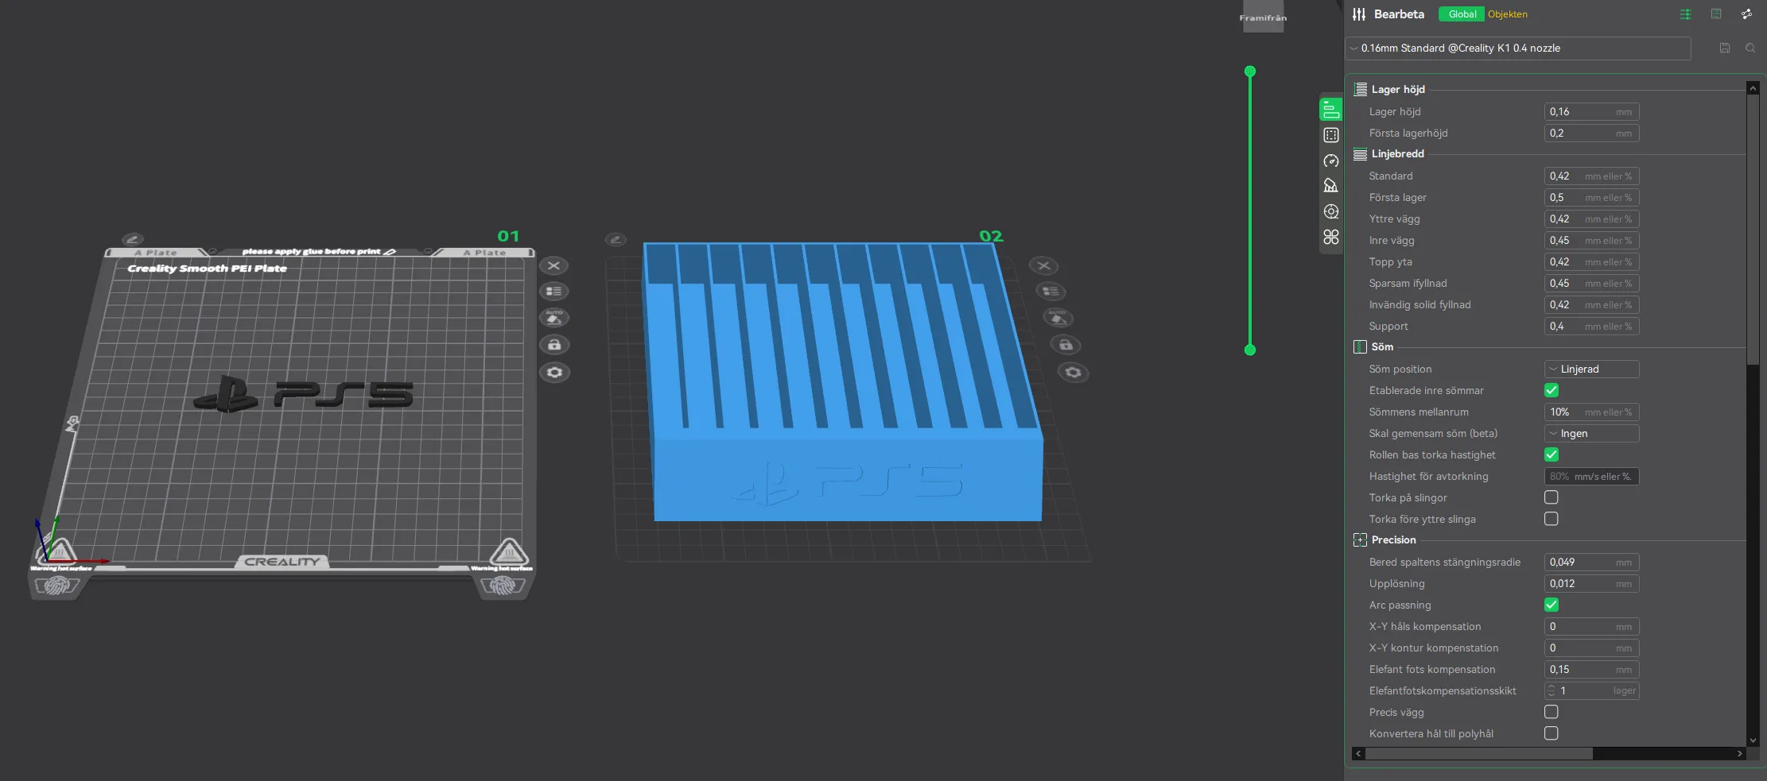Enable the Precis vägg checkbox
Screen dimensions: 1767x781
(1551, 712)
